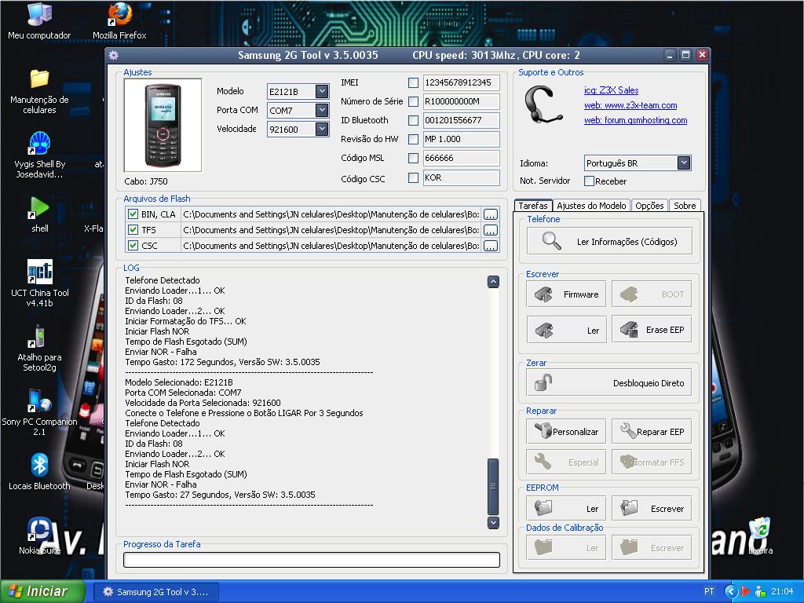Click the LOG scrollbar up arrow
Screen dimensions: 804x603
coord(493,282)
